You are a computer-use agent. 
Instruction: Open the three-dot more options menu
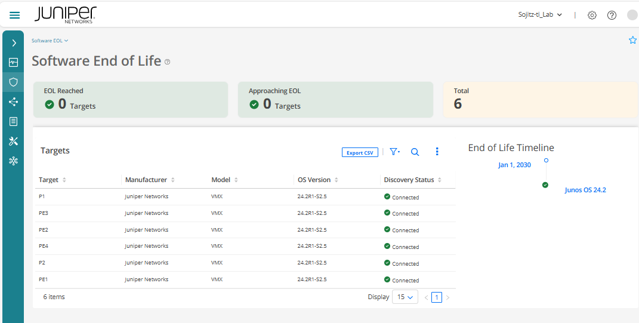click(x=437, y=152)
